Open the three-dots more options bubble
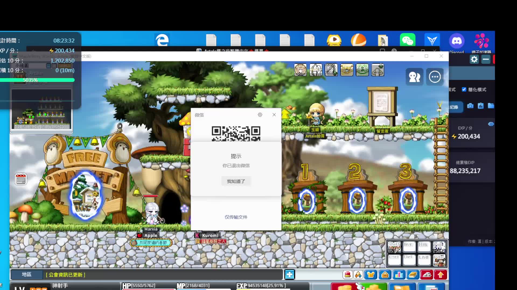The height and width of the screenshot is (290, 517). click(x=435, y=77)
